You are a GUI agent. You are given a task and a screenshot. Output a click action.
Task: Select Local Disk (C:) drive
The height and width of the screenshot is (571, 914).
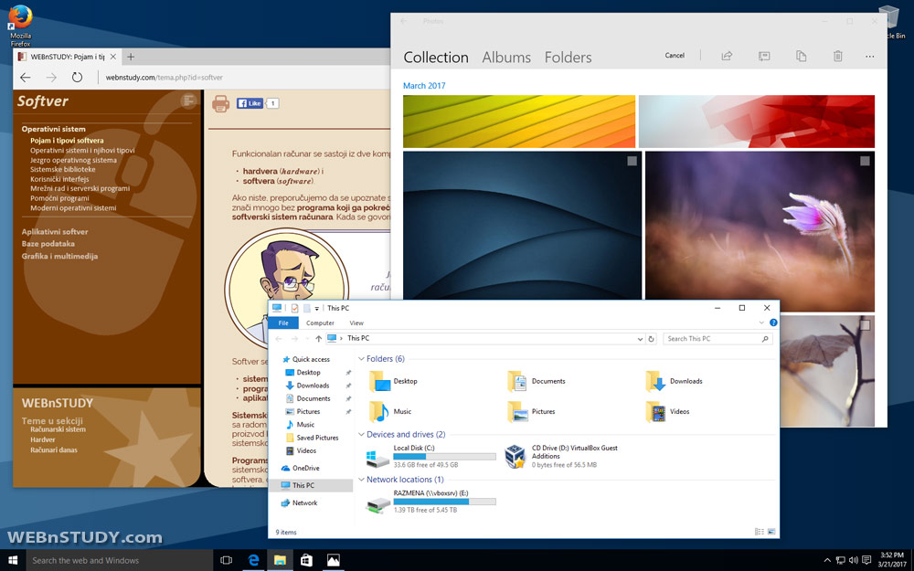click(430, 456)
